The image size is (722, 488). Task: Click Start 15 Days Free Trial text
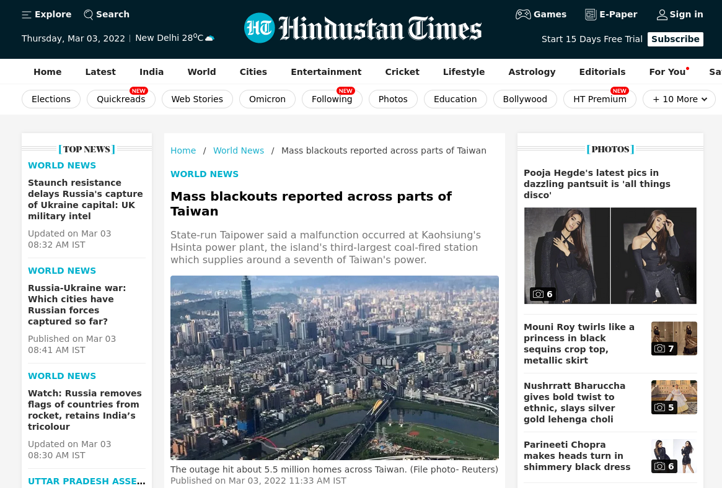click(592, 39)
